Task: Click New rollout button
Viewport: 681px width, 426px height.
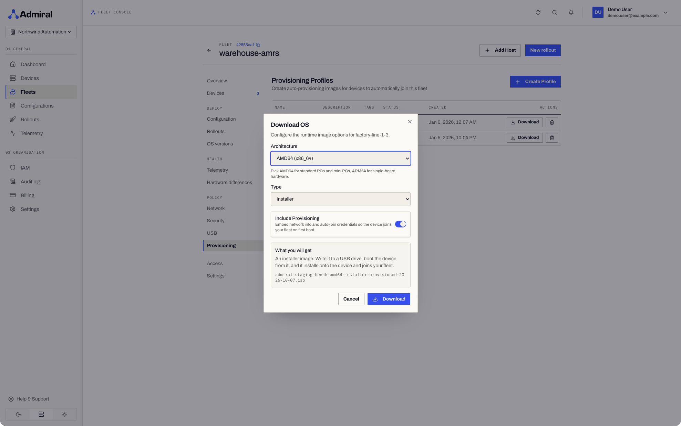Action: pyautogui.click(x=543, y=50)
